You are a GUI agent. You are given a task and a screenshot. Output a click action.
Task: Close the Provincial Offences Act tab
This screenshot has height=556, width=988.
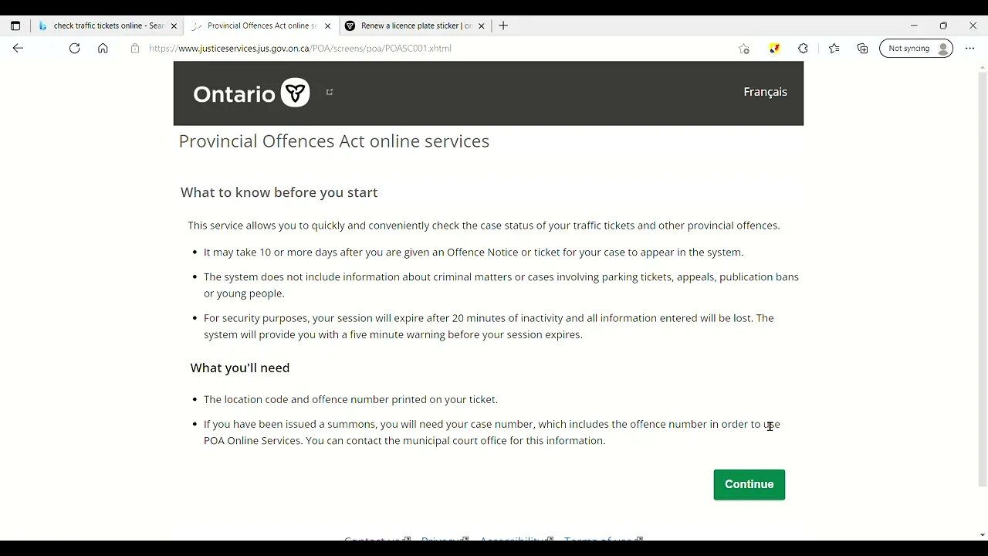point(327,25)
